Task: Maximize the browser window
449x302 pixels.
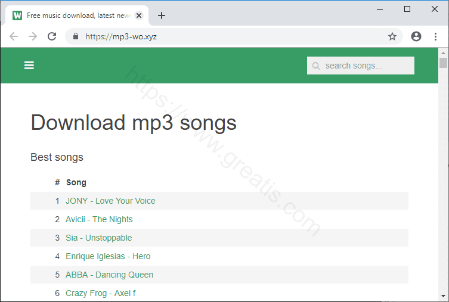Action: (407, 9)
